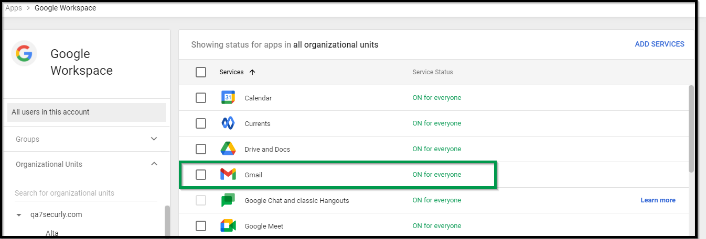Viewport: 706px width, 239px height.
Task: Open the Drive and Docs icon
Action: 228,149
